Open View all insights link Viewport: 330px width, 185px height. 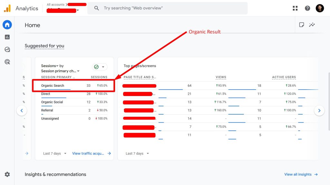299,174
